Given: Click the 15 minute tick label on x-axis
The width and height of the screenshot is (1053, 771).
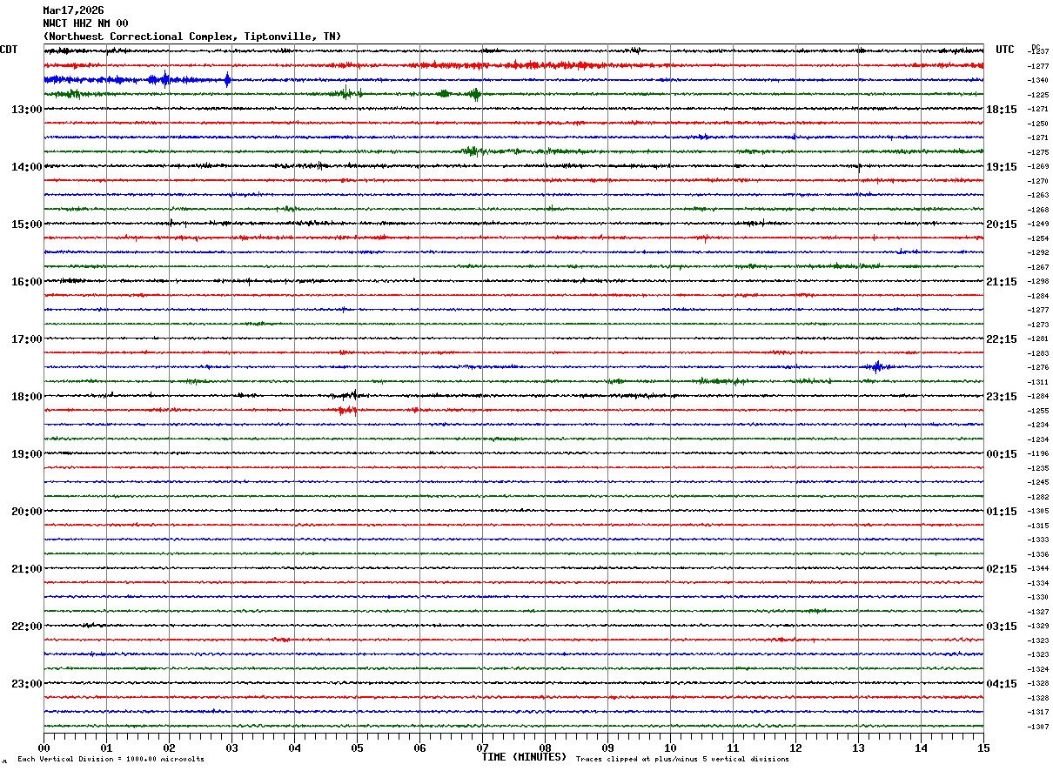Looking at the screenshot, I should point(983,748).
